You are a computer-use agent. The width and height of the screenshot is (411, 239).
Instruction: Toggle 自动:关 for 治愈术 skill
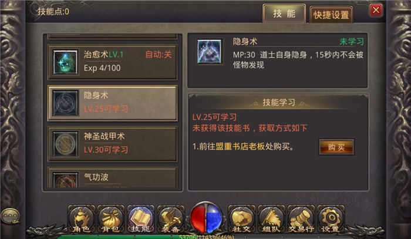(159, 55)
